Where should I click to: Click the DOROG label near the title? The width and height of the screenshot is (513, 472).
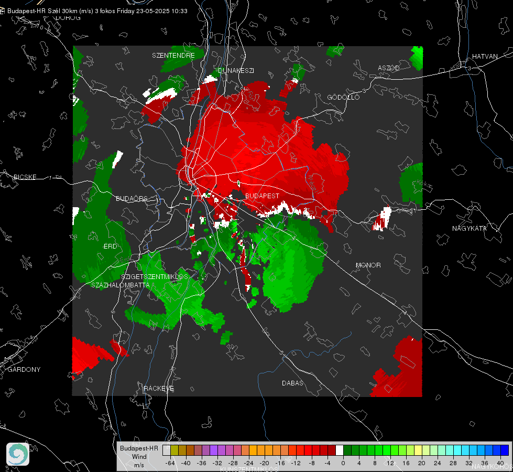[68, 18]
